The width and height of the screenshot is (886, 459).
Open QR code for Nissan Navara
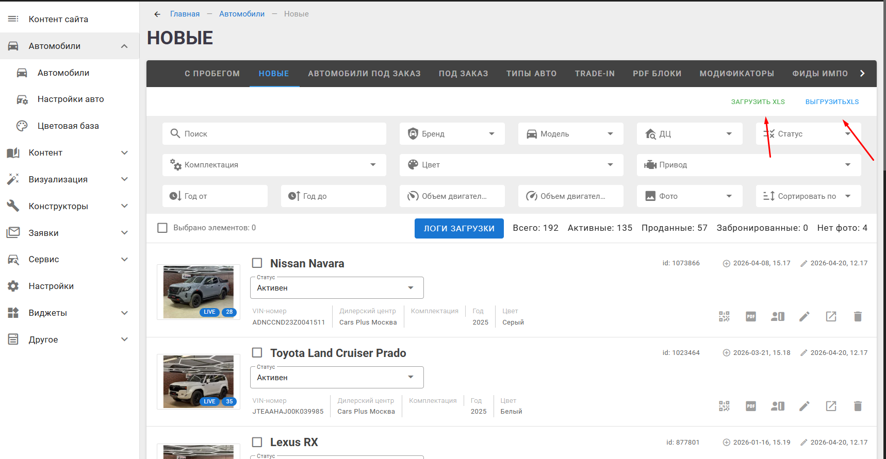pyautogui.click(x=724, y=316)
